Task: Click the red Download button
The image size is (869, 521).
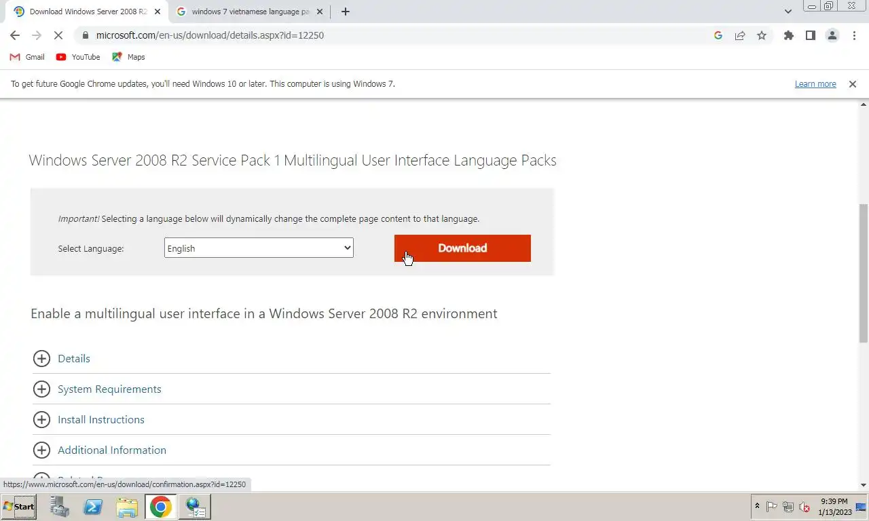Action: coord(462,248)
